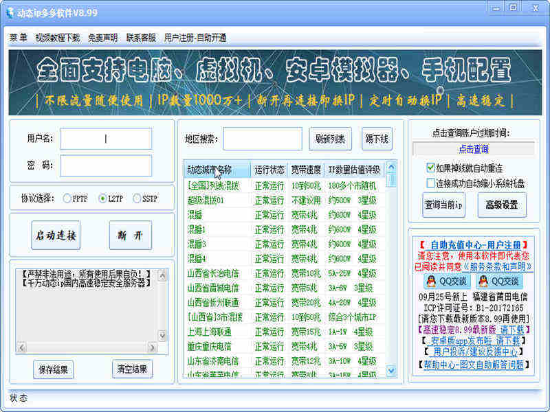The height and width of the screenshot is (412, 550).
Task: Open the second QQ交谈 penguin button
Action: pos(499,281)
